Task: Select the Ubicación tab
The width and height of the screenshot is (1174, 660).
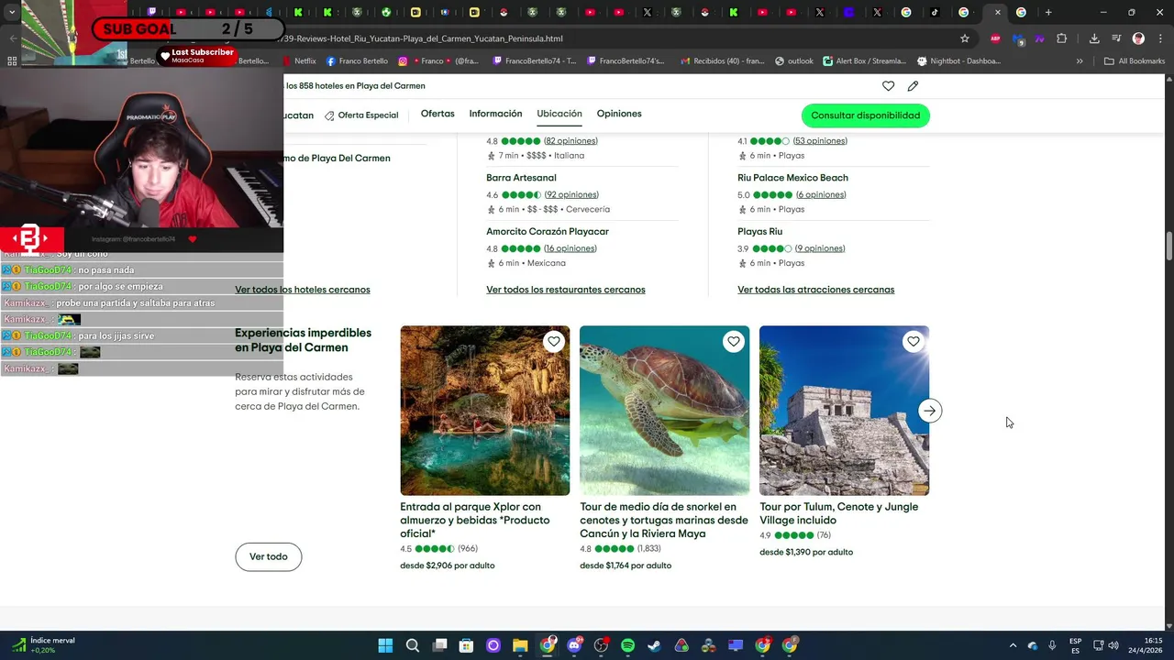Action: pyautogui.click(x=559, y=114)
